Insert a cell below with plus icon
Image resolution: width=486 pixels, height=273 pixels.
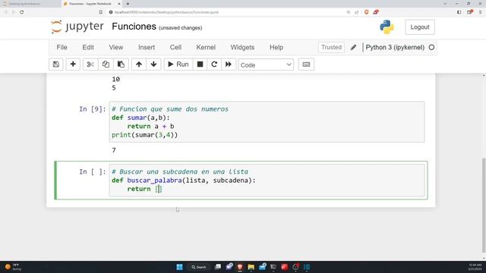[x=73, y=64]
